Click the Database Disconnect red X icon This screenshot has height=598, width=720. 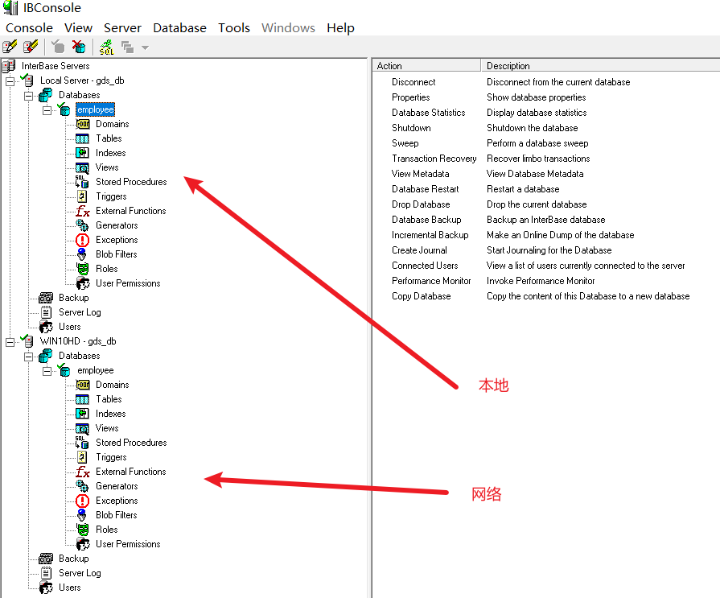click(x=79, y=47)
